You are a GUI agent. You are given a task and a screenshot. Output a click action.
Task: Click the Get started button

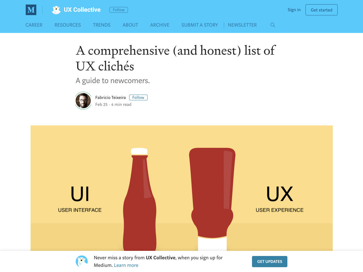(321, 10)
